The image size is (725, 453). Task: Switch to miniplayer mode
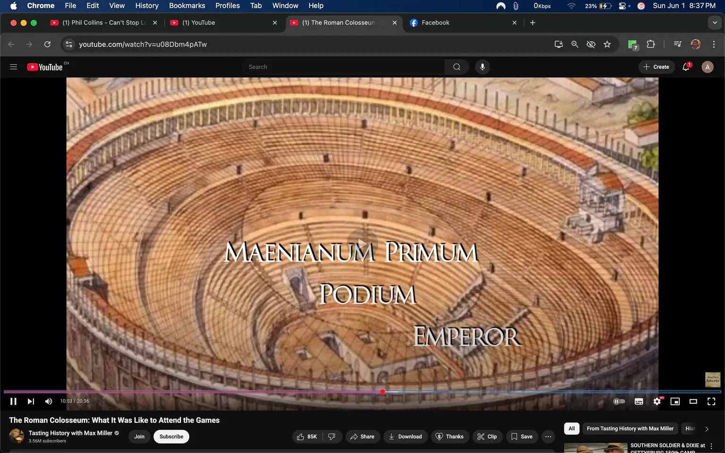674,401
